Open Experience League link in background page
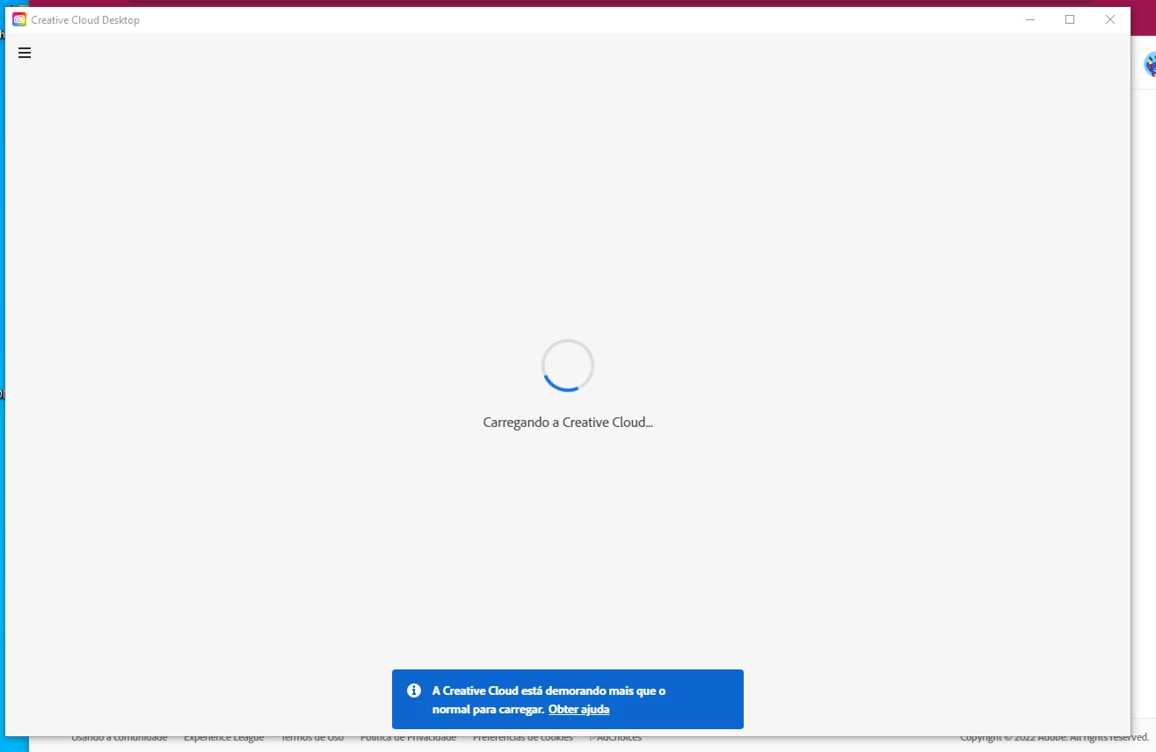Screen dimensions: 1156x752 (x=223, y=739)
